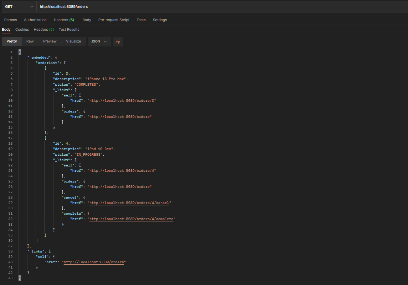
Task: Follow the orders link on line 40
Action: click(94, 262)
